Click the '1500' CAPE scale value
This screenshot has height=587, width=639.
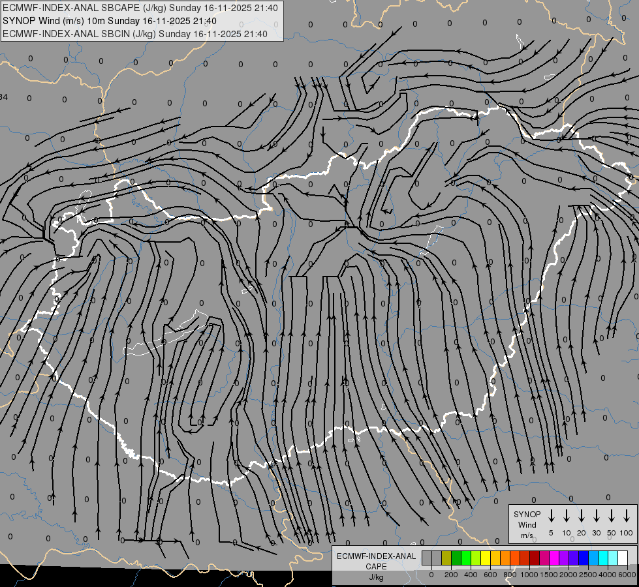(x=549, y=575)
